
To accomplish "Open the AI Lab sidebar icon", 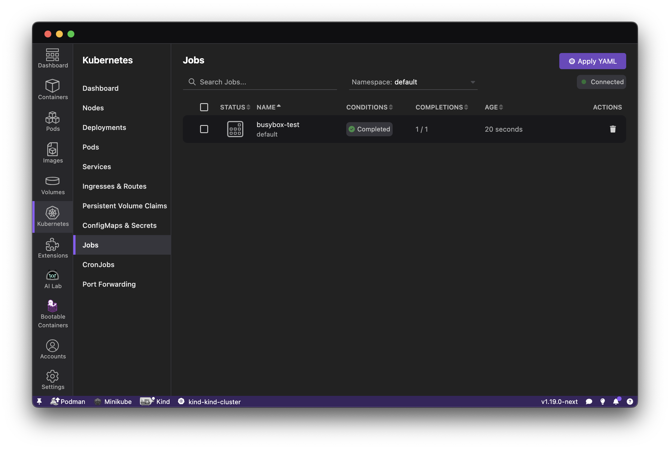I will (53, 279).
